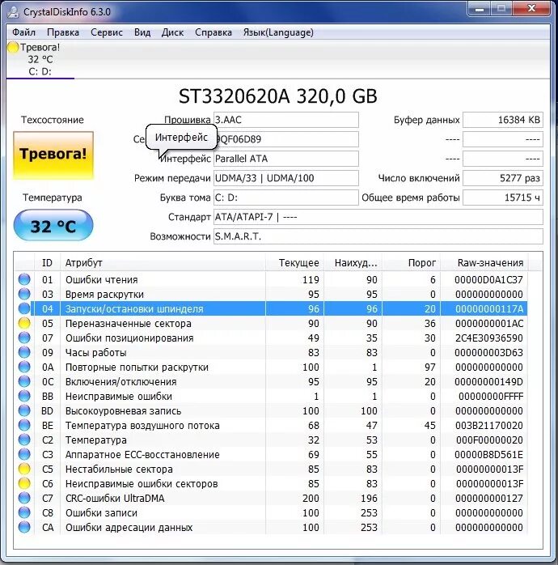Click status icon for C2 Температура row
558x565 pixels.
pos(24,440)
